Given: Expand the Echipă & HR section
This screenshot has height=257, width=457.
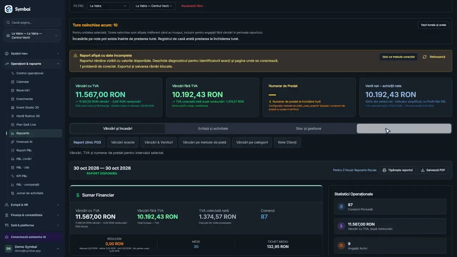Looking at the screenshot, I should pyautogui.click(x=32, y=205).
